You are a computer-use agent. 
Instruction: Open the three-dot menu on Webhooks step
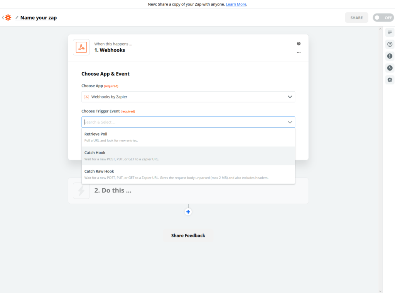point(299,53)
